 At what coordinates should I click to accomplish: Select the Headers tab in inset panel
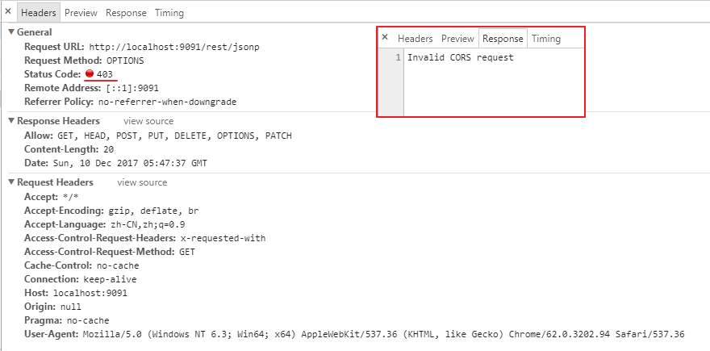416,39
